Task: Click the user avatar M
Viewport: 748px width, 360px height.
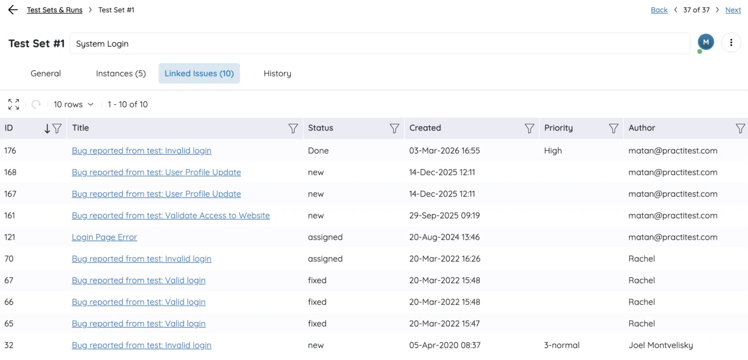Action: 706,42
